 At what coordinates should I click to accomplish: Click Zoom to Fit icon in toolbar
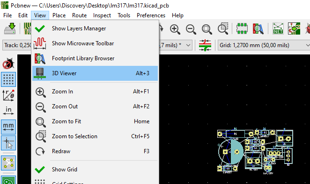(x=207, y=29)
